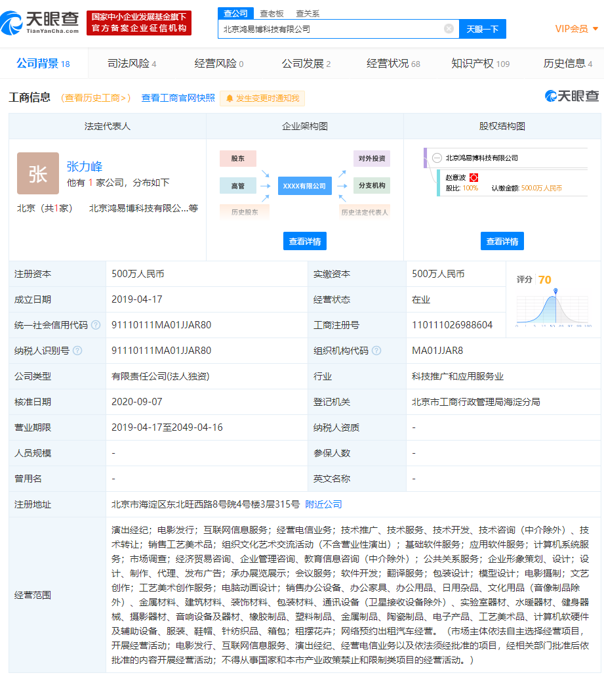Click 发生变更时通知我 button
604x675 pixels.
click(x=262, y=98)
